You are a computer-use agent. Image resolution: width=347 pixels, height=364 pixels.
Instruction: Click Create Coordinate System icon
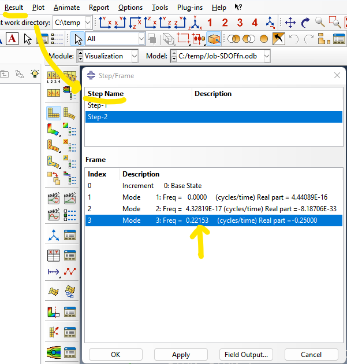point(54,236)
